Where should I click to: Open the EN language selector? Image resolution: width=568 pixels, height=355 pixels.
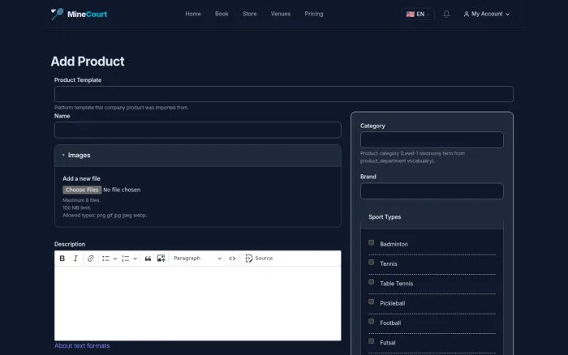click(x=418, y=14)
